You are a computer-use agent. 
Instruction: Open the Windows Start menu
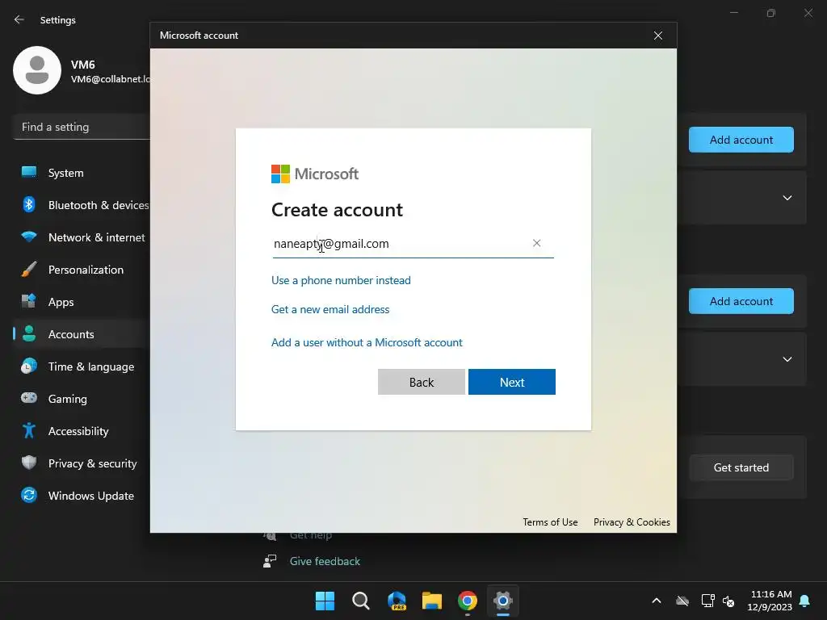pos(325,601)
